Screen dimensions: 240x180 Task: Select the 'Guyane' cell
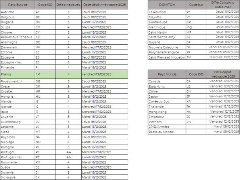(x=167, y=42)
